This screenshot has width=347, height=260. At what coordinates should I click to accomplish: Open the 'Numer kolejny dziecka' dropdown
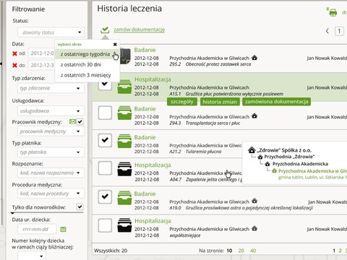click(x=31, y=256)
